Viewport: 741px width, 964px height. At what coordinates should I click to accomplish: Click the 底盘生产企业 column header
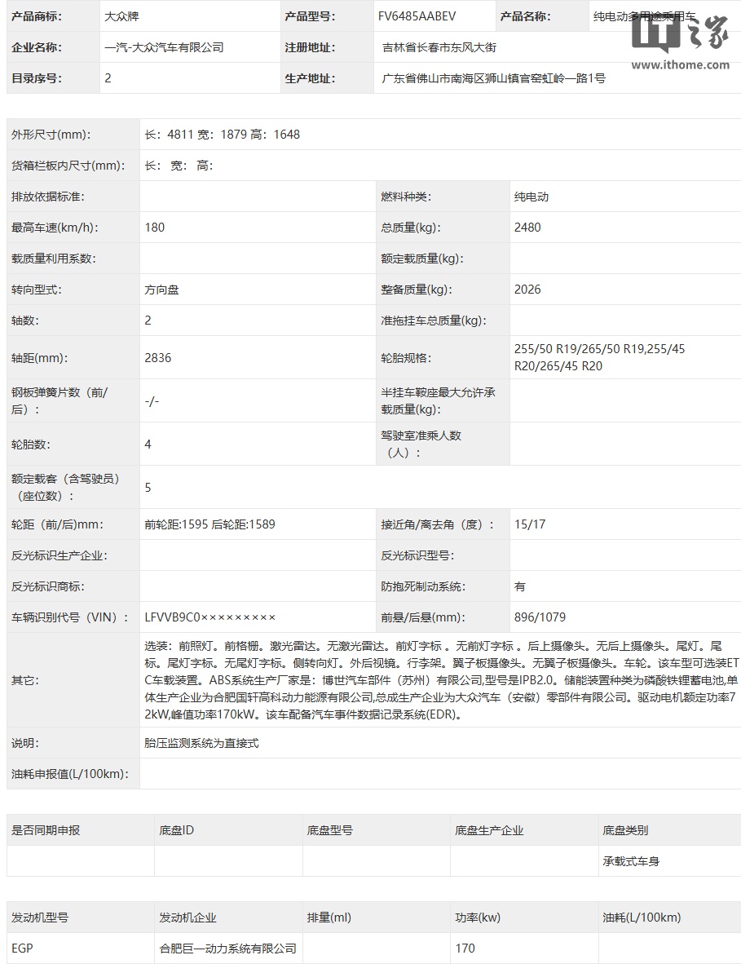(489, 830)
